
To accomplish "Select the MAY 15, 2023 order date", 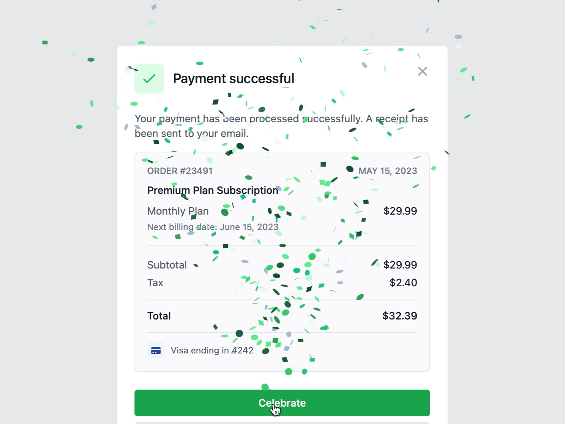I will (x=388, y=171).
